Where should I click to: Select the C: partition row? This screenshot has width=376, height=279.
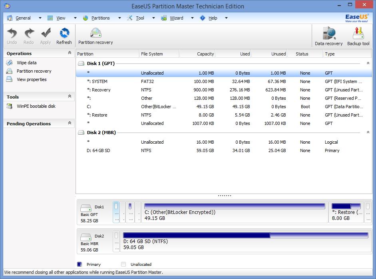point(224,107)
